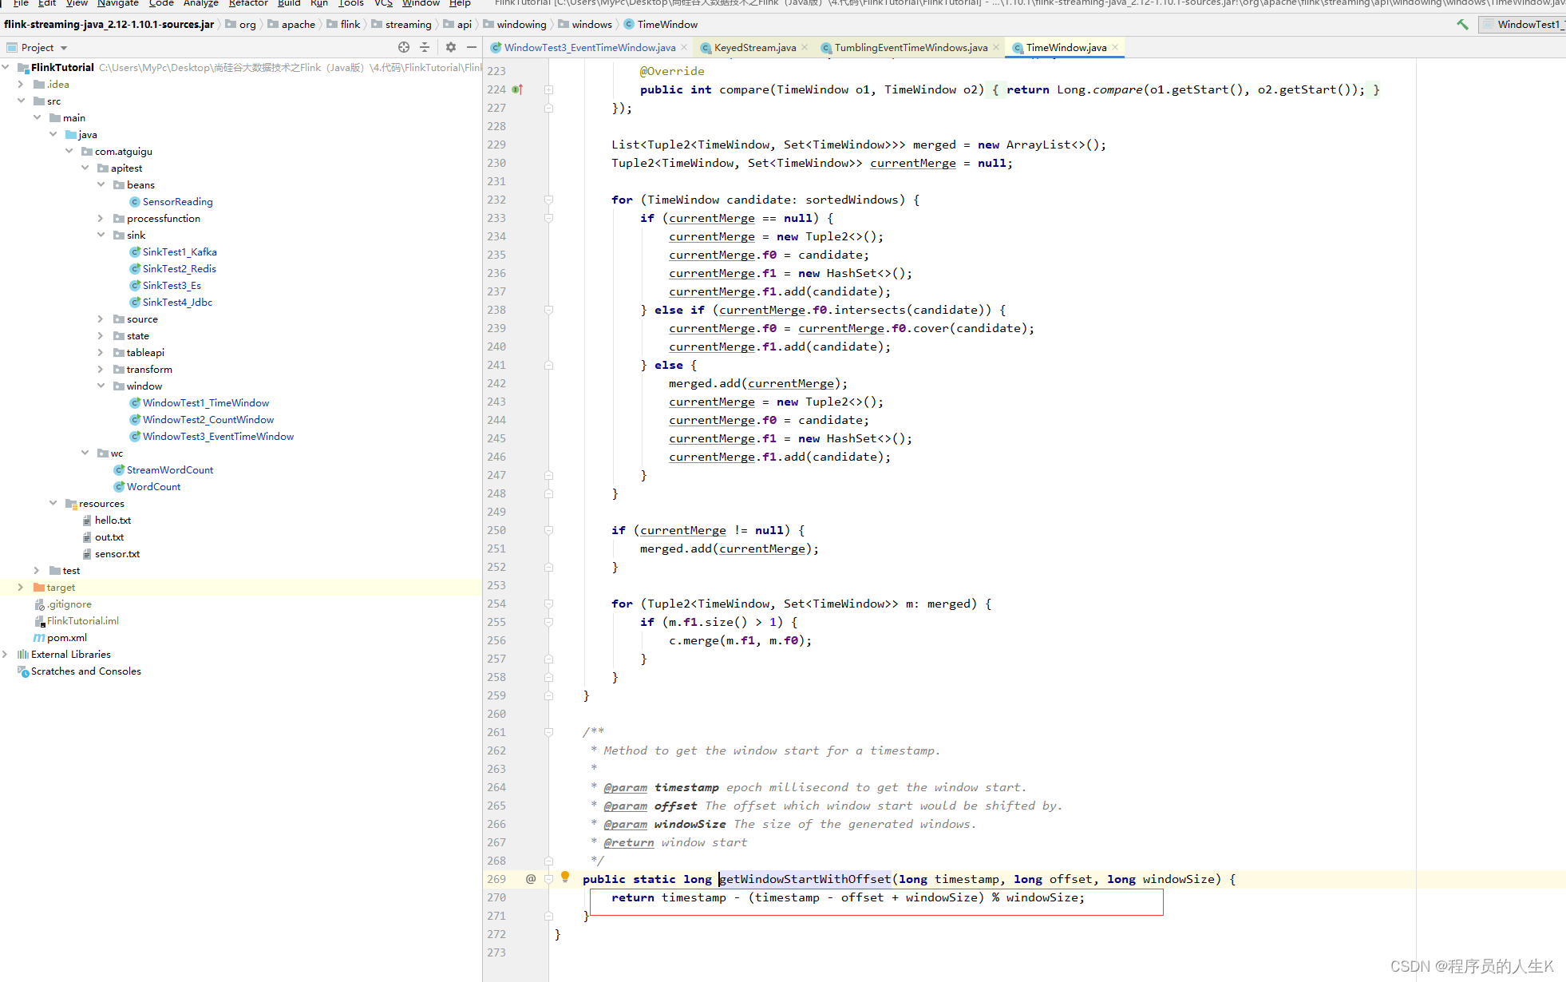Click the override gutter marker on line 224
1566x982 pixels.
[517, 89]
